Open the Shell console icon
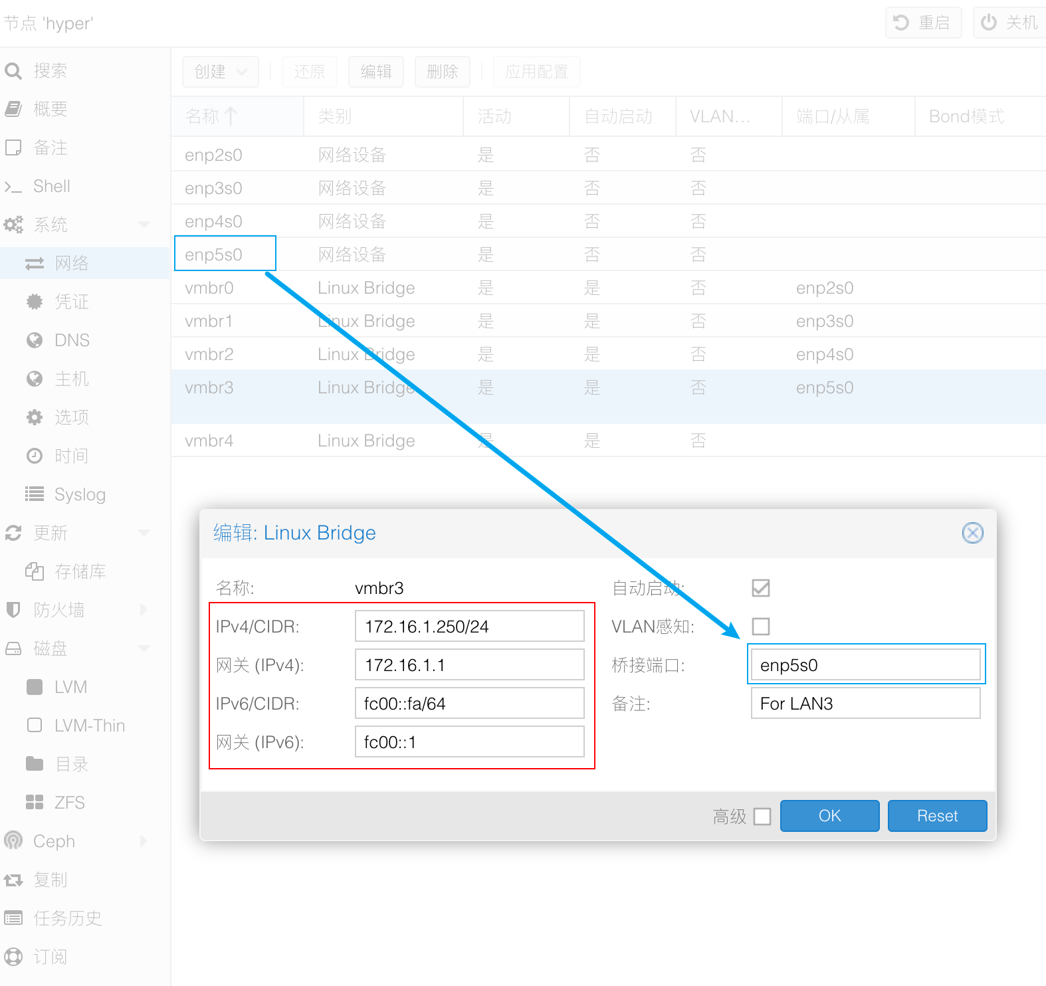 [13, 187]
